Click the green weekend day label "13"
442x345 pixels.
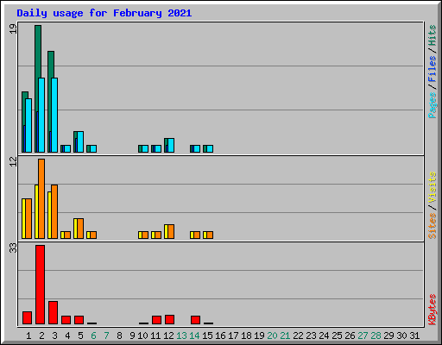[x=181, y=336]
